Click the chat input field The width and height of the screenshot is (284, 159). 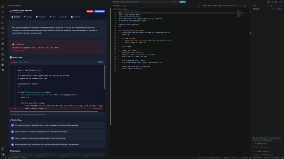point(267,147)
